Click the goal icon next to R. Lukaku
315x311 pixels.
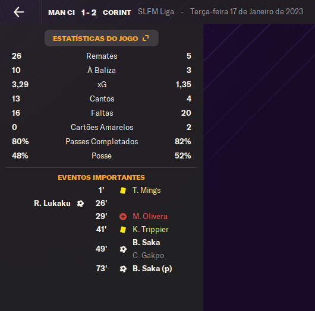[80, 204]
